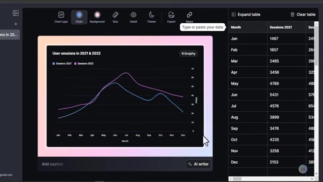Select the Oct row label cell

pyautogui.click(x=248, y=140)
